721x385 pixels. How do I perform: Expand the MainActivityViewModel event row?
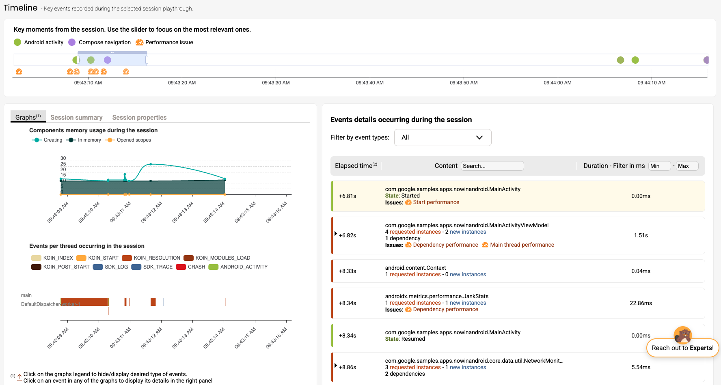tap(336, 234)
